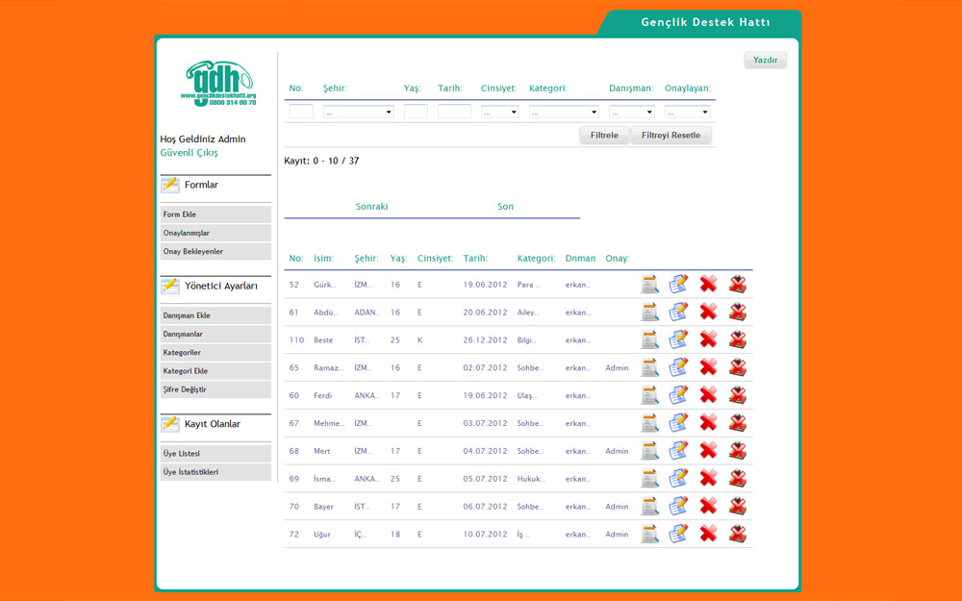The width and height of the screenshot is (962, 601).
Task: Open the view-details icon for record 61
Action: (649, 313)
